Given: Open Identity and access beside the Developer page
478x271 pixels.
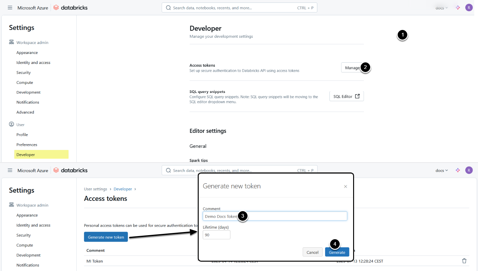Looking at the screenshot, I should pyautogui.click(x=33, y=63).
